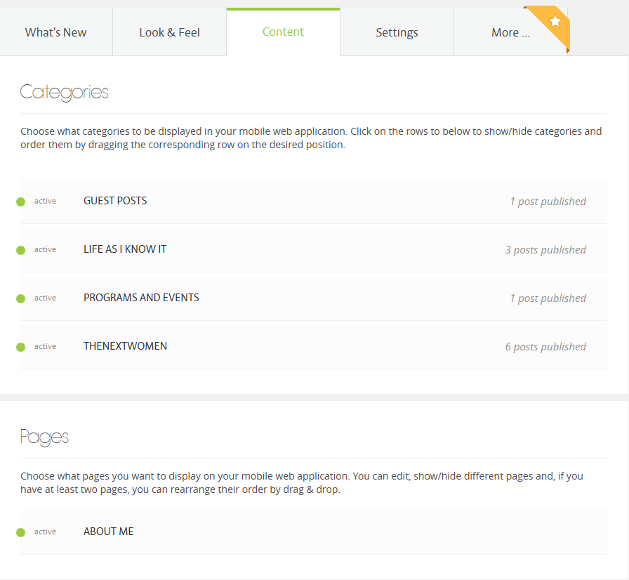
Task: Click the Pages section heading
Action: [44, 437]
